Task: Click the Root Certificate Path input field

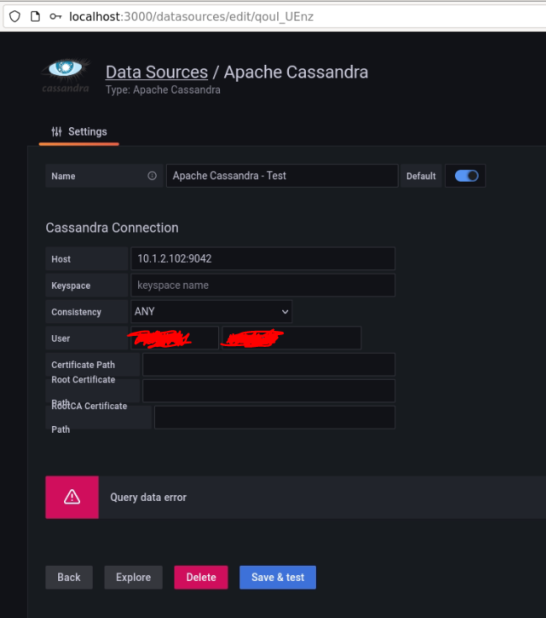Action: (x=269, y=391)
